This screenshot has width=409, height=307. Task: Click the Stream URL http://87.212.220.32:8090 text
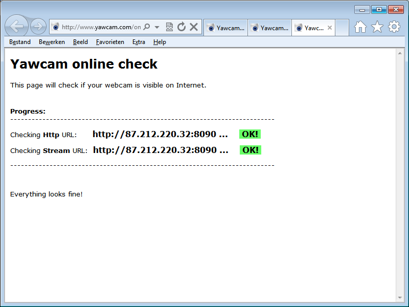pos(161,150)
